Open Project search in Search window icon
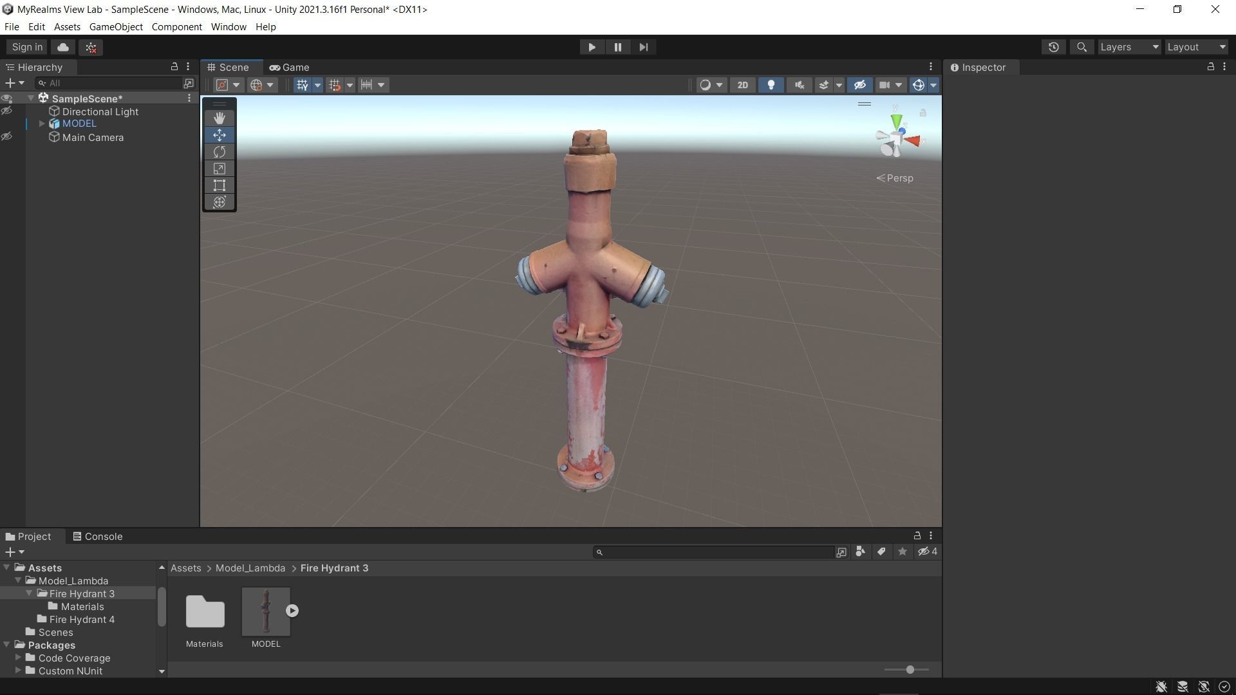Image resolution: width=1236 pixels, height=695 pixels. 841,552
